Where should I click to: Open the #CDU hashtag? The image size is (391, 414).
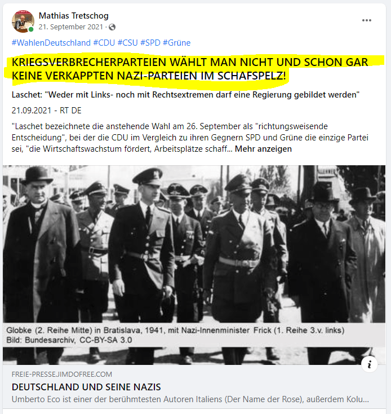click(x=104, y=43)
